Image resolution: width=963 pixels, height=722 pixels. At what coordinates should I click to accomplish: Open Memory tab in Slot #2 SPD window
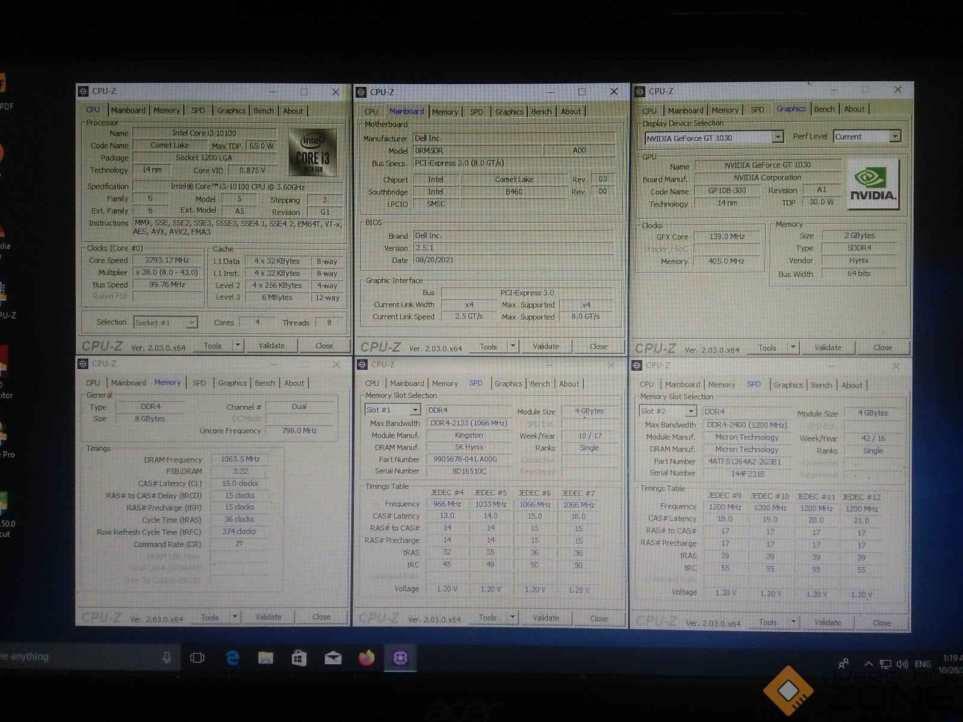coord(722,384)
